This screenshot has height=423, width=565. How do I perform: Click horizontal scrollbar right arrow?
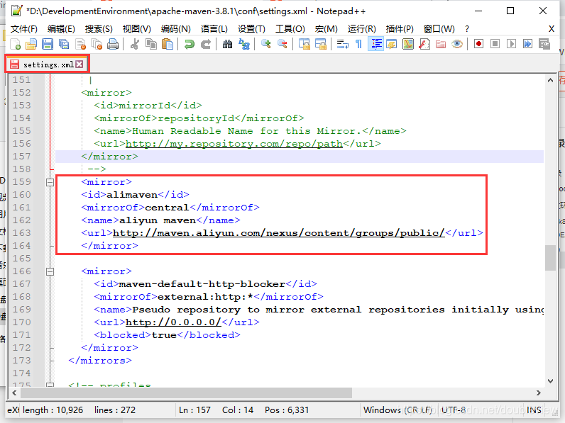click(538, 393)
